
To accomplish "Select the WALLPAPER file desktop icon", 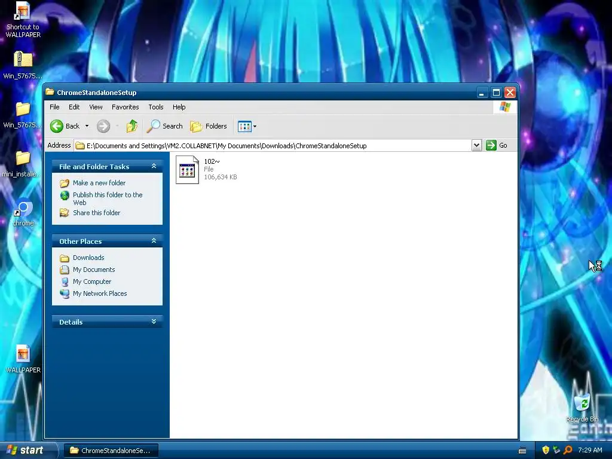I will 23,359.
